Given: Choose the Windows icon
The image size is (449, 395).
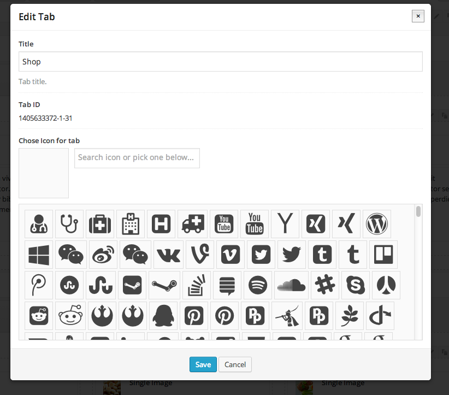Looking at the screenshot, I should 39,254.
